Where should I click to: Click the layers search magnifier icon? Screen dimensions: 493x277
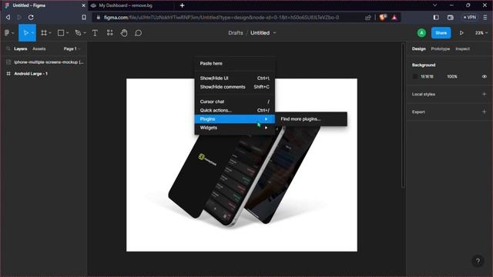click(x=8, y=48)
